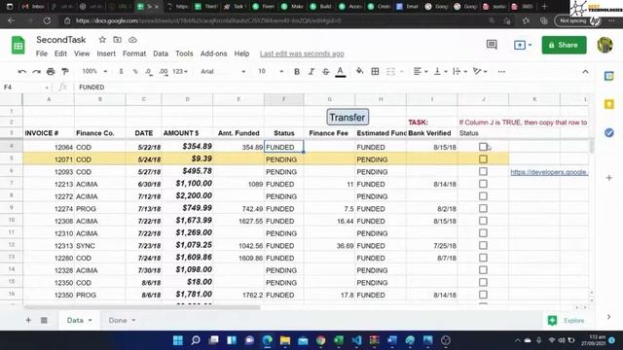This screenshot has height=350, width=623.
Task: Click the green Share button
Action: point(564,45)
